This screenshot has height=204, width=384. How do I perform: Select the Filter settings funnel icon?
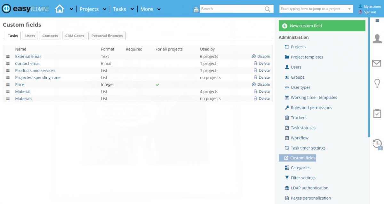287,178
